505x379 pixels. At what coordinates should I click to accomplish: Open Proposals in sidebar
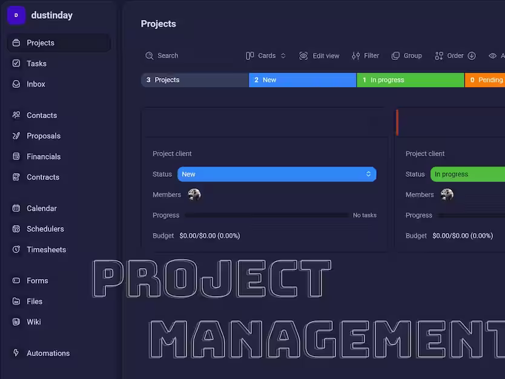pyautogui.click(x=59, y=136)
